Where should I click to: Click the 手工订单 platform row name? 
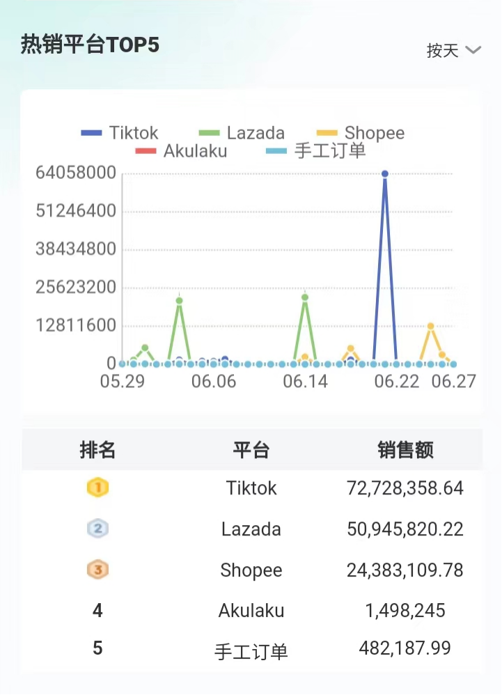tap(251, 652)
